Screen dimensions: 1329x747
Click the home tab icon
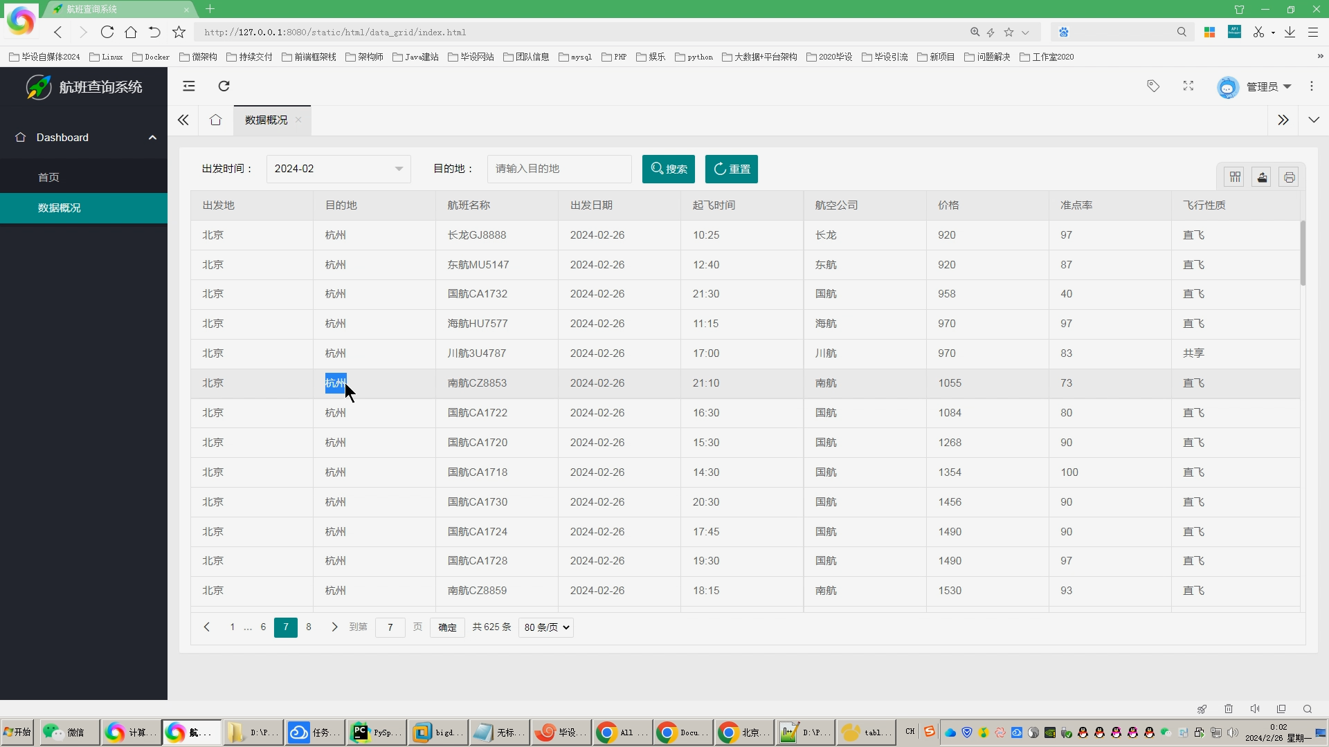215,120
